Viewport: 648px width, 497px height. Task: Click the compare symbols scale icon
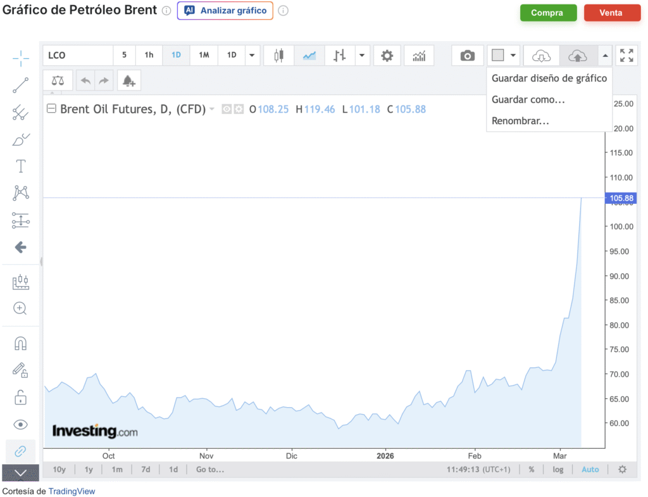pos(58,81)
